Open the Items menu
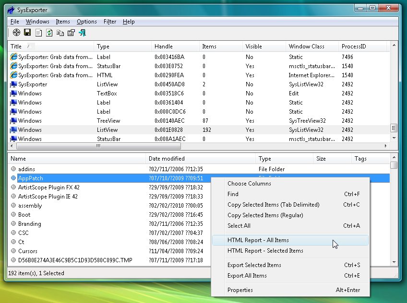Image resolution: width=407 pixels, height=303 pixels. tap(63, 22)
